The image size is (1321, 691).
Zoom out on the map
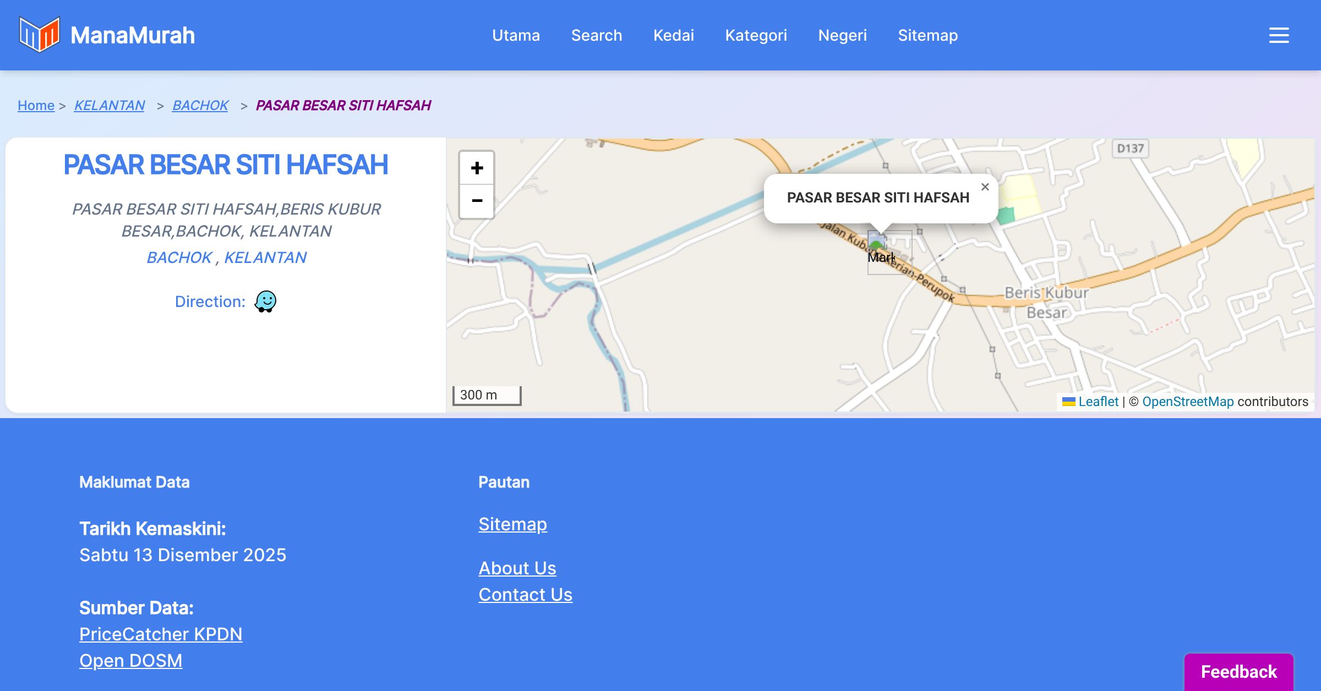[477, 201]
